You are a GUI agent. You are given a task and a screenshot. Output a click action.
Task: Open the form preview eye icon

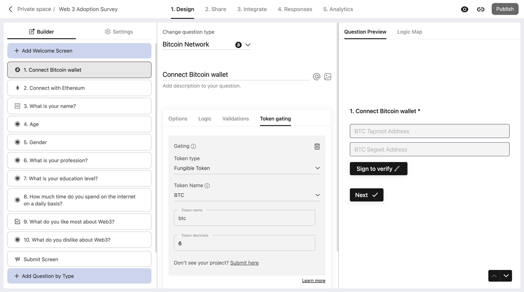(464, 9)
